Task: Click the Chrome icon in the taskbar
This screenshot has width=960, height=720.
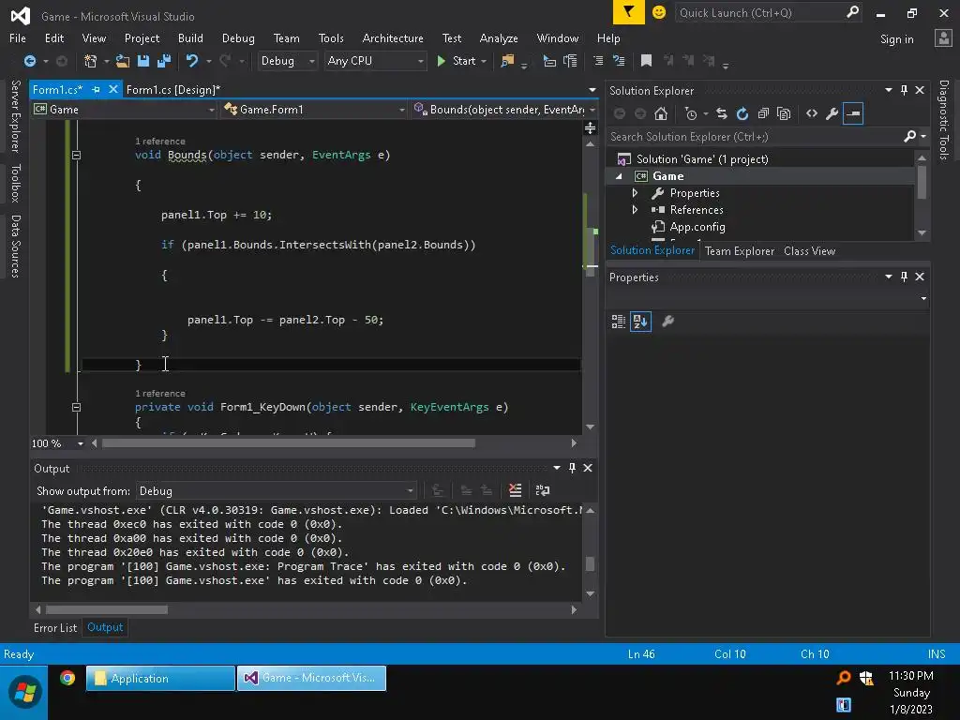Action: click(x=67, y=678)
